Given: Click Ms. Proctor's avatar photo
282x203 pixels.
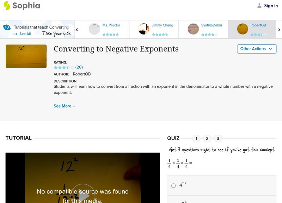Looking at the screenshot, I should 94,28.
